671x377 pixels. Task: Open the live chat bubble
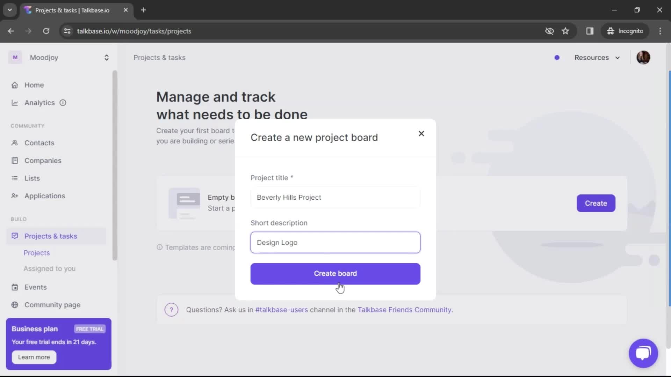643,353
